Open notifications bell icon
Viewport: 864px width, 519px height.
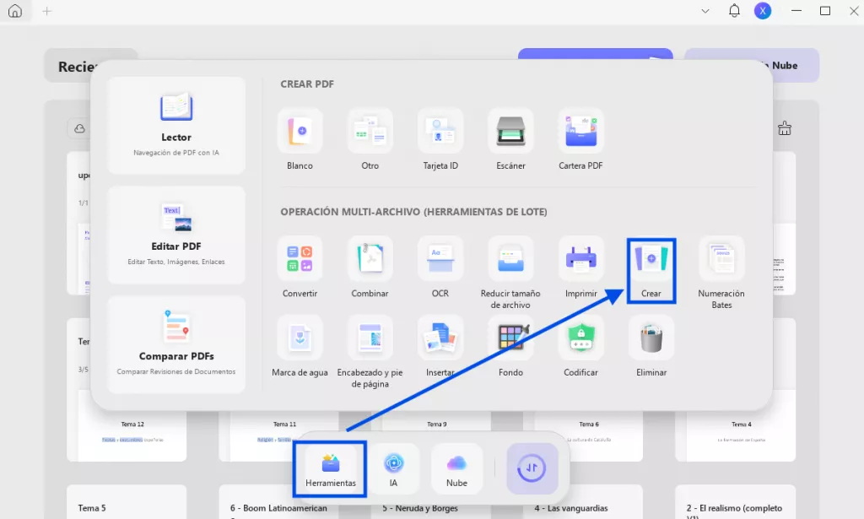734,11
